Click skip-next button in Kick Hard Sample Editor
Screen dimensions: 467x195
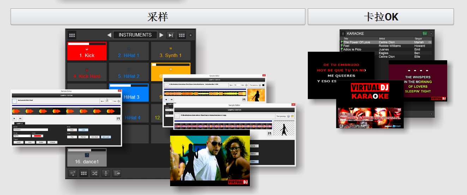click(x=20, y=119)
